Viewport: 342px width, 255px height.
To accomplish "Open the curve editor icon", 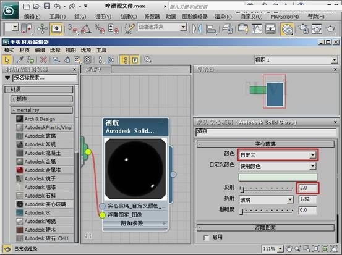I will click(x=257, y=29).
